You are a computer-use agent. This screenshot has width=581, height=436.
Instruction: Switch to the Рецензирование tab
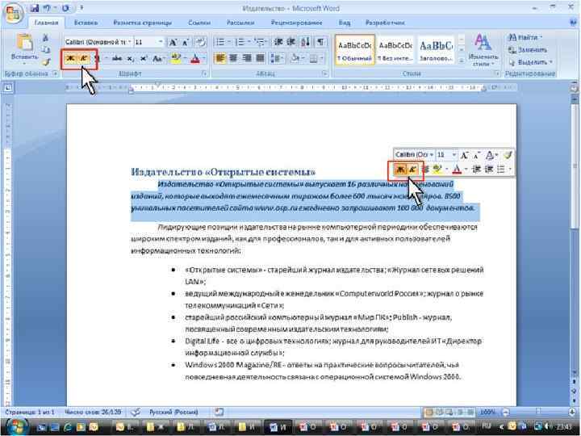[296, 23]
